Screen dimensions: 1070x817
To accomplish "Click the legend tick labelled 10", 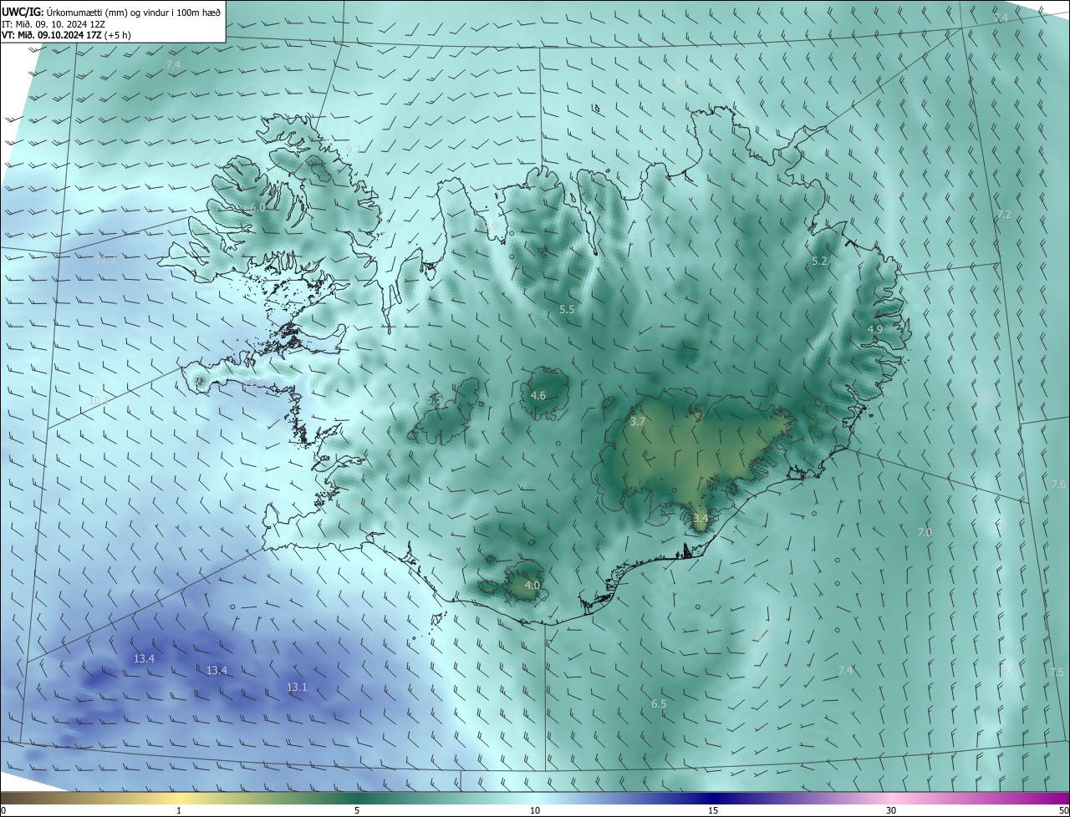I will pyautogui.click(x=535, y=810).
